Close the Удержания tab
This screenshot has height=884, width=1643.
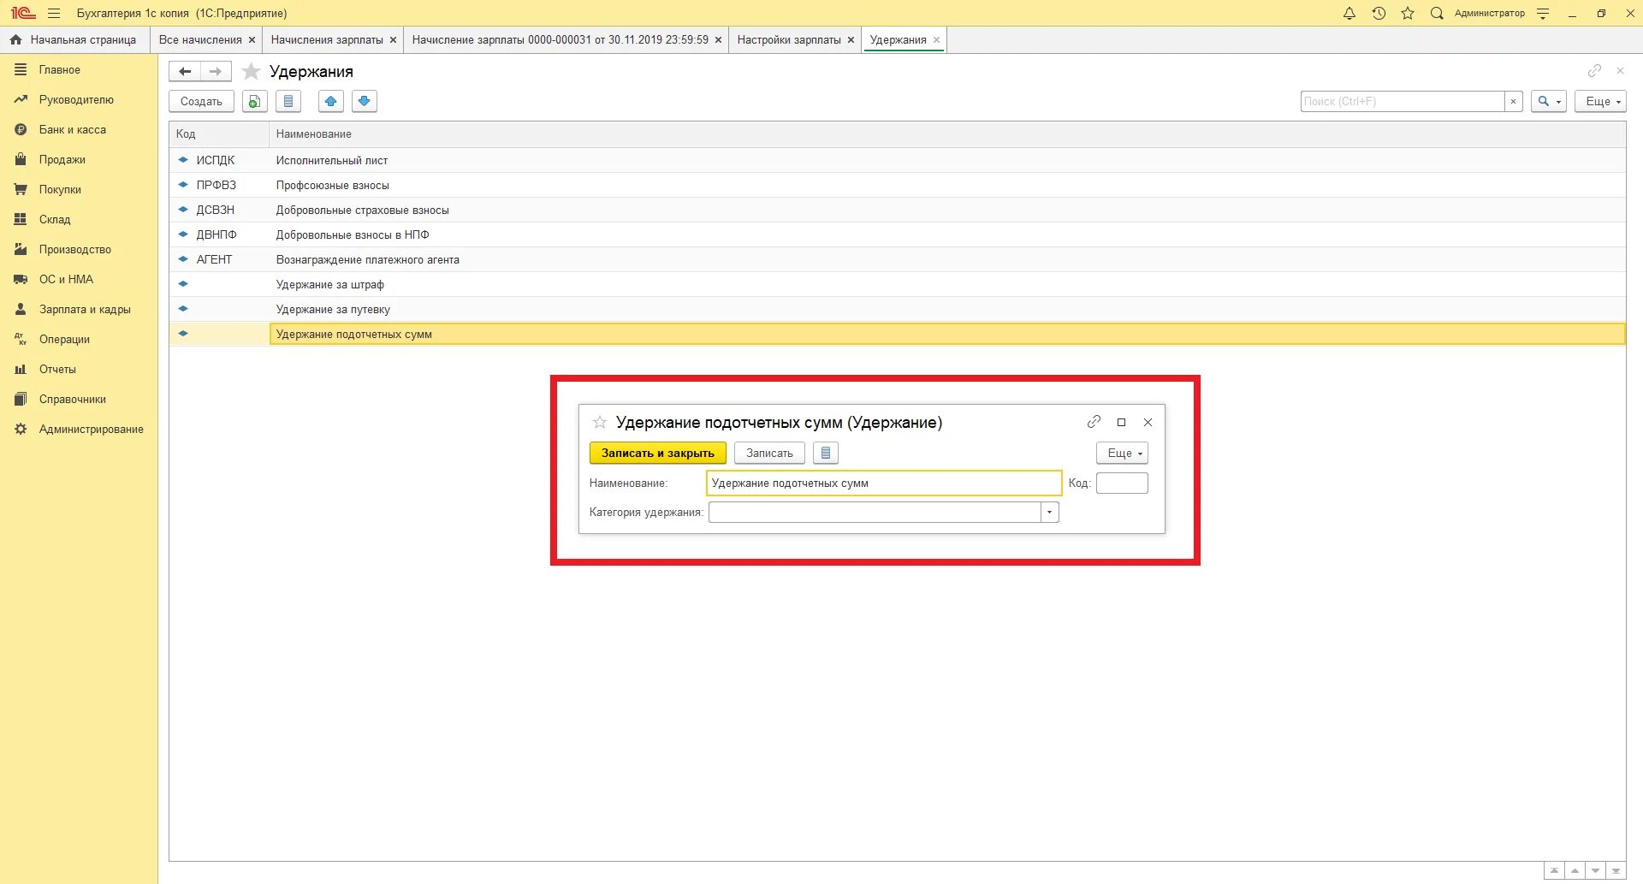(936, 39)
